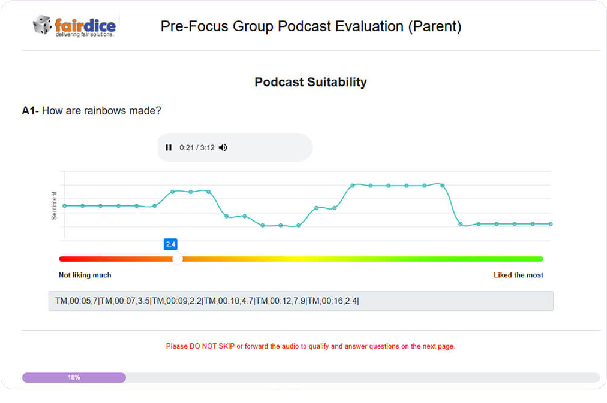This screenshot has height=403, width=607.
Task: Click the last data point on sentiment chart
Action: 550,224
